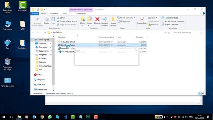Click No seleccionar ninguno
The height and width of the screenshot is (120, 213).
point(173,21)
